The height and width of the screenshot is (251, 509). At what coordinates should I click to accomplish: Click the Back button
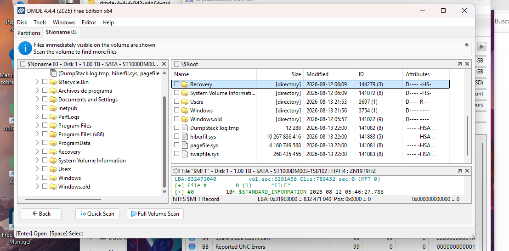pyautogui.click(x=41, y=214)
